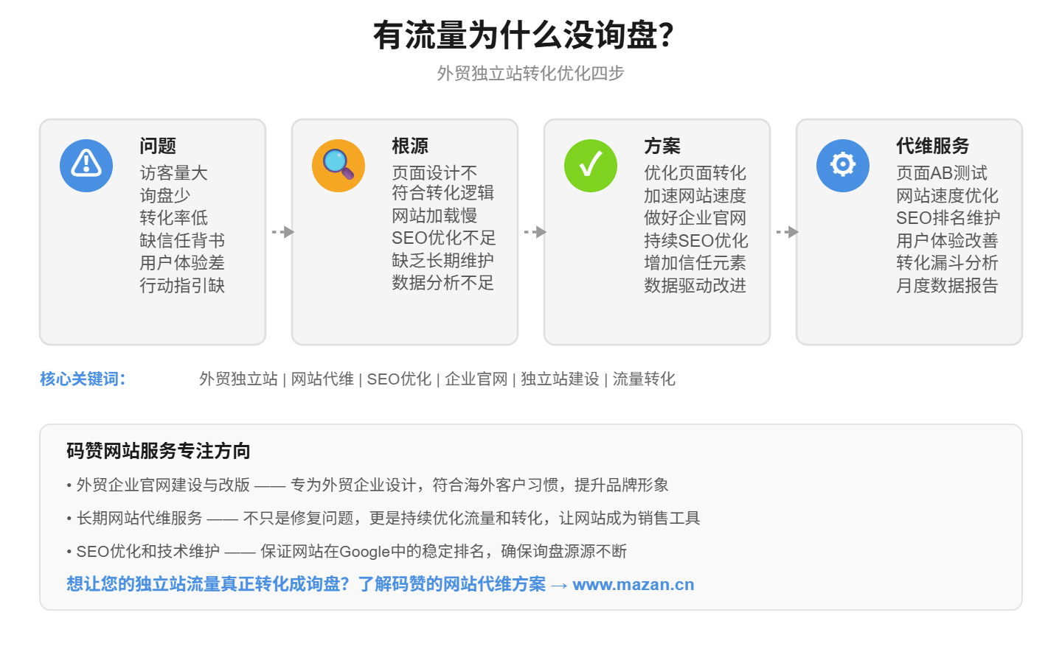Click the text 用户体验差
1062x663 pixels.
[182, 262]
